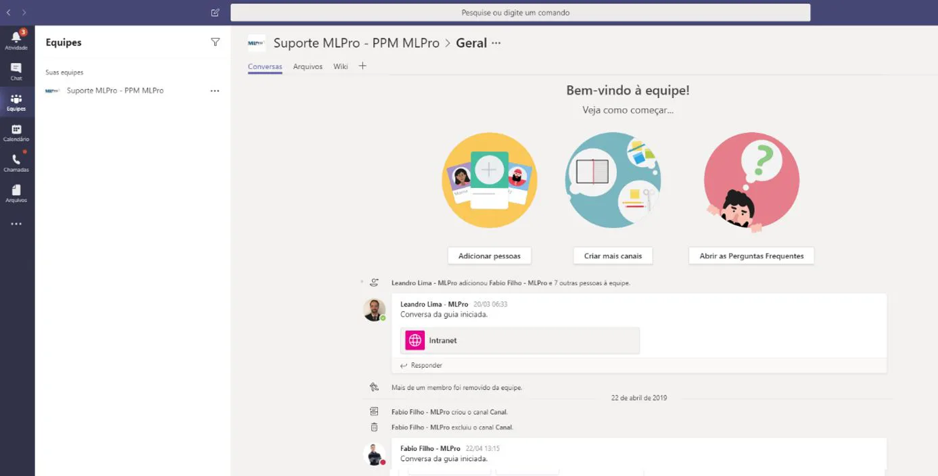Open Geral channel more options ellipsis
938x476 pixels.
coord(496,43)
